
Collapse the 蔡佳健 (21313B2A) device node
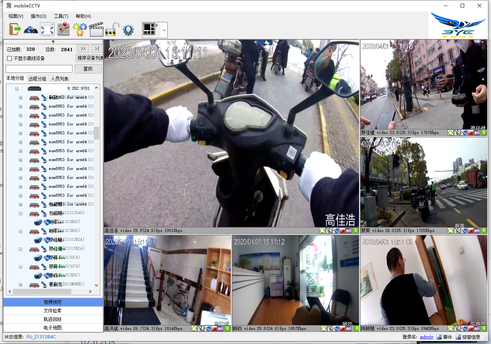20,249
